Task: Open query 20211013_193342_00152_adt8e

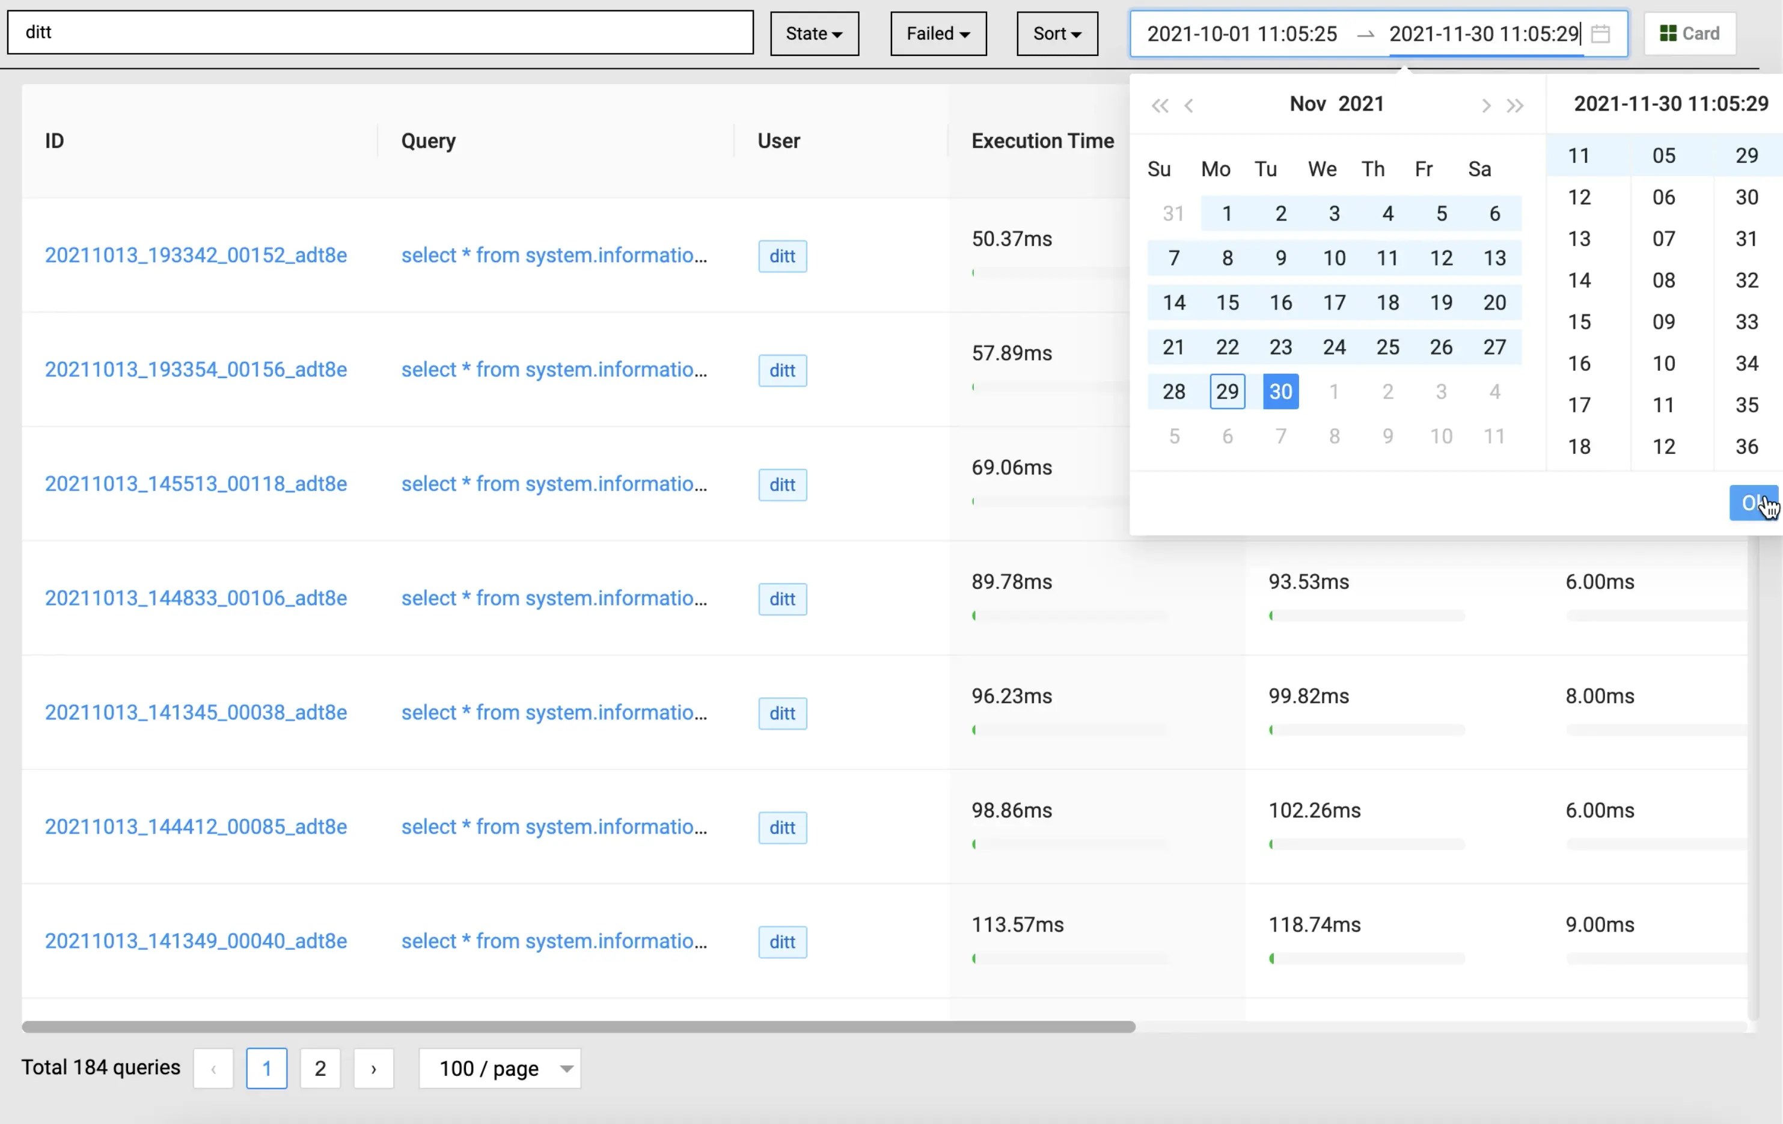Action: click(195, 255)
